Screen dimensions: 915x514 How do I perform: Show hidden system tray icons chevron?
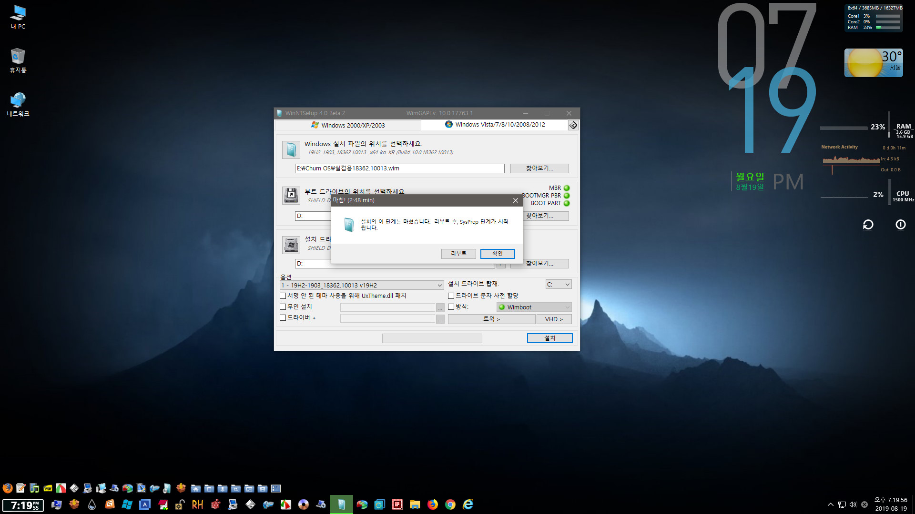[831, 504]
